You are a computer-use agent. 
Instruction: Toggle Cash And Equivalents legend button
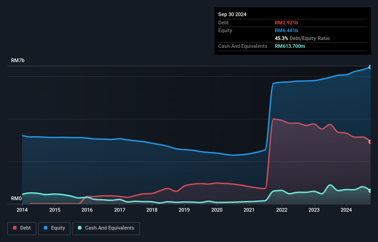click(106, 228)
